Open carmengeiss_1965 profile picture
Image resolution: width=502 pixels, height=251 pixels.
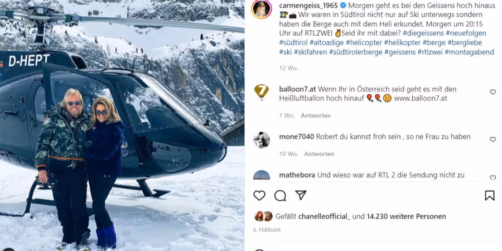coord(262,9)
